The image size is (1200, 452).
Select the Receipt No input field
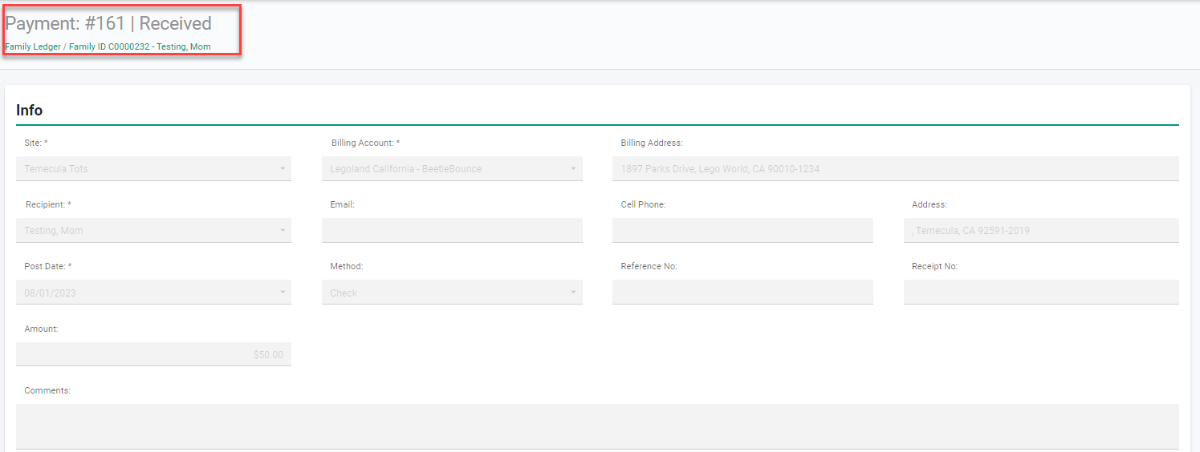1041,293
